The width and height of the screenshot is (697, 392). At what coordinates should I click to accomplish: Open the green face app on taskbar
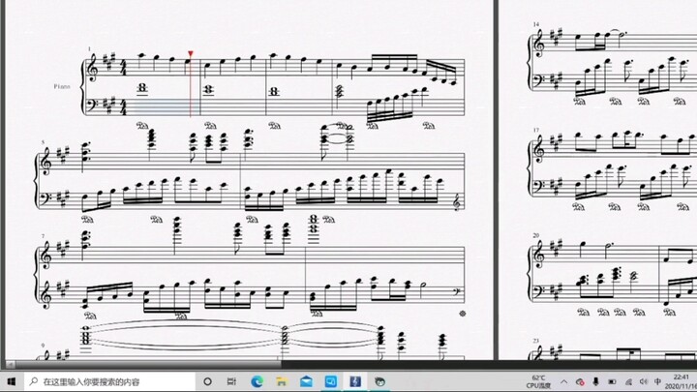coord(380,381)
